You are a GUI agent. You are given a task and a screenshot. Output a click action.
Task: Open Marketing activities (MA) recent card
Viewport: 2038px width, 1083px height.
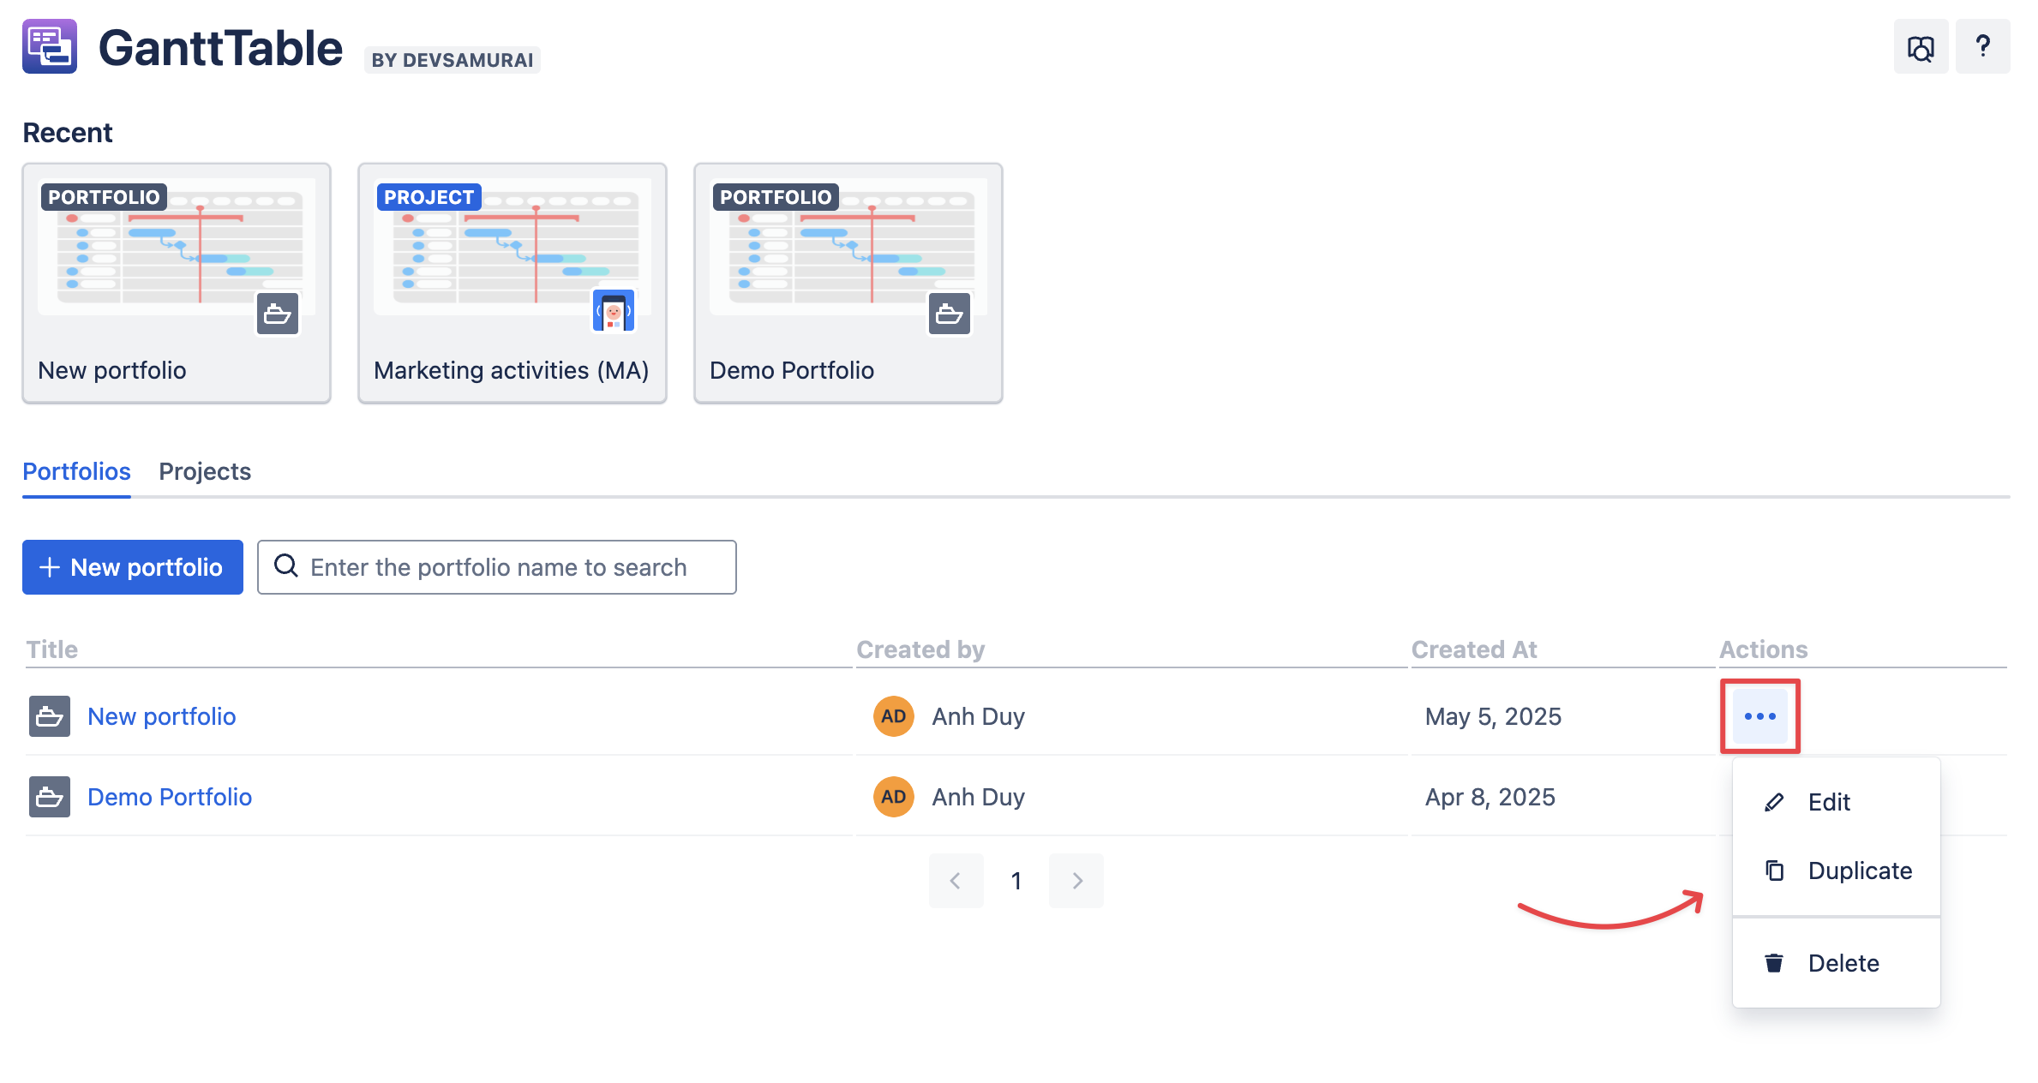point(512,283)
